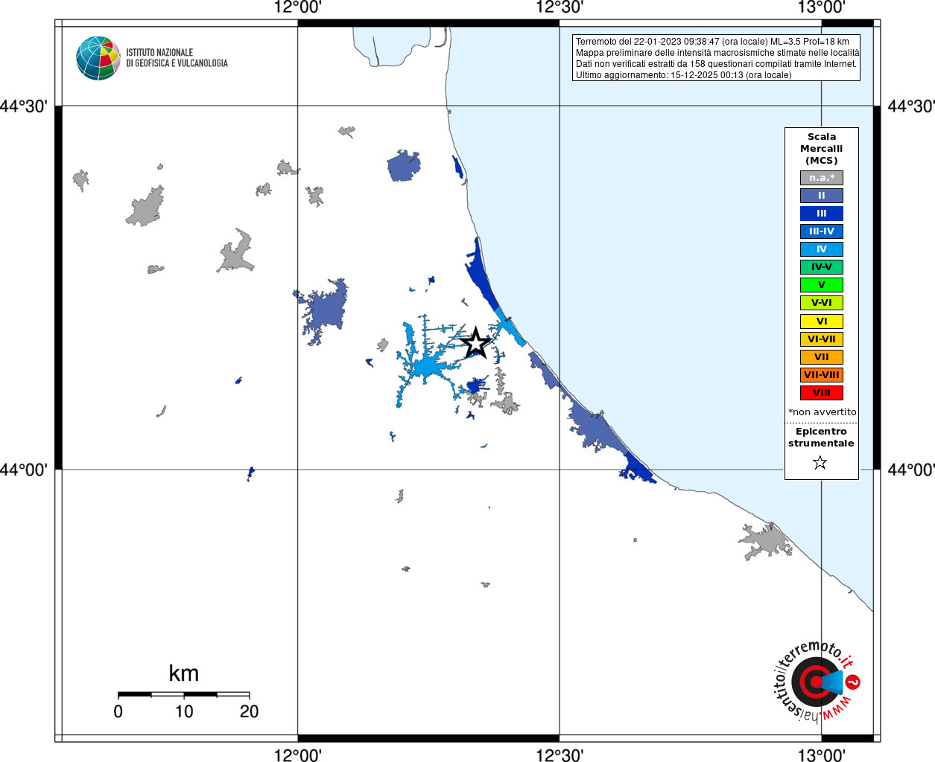
Task: Select the intensity III legend swatch
Action: (x=822, y=214)
